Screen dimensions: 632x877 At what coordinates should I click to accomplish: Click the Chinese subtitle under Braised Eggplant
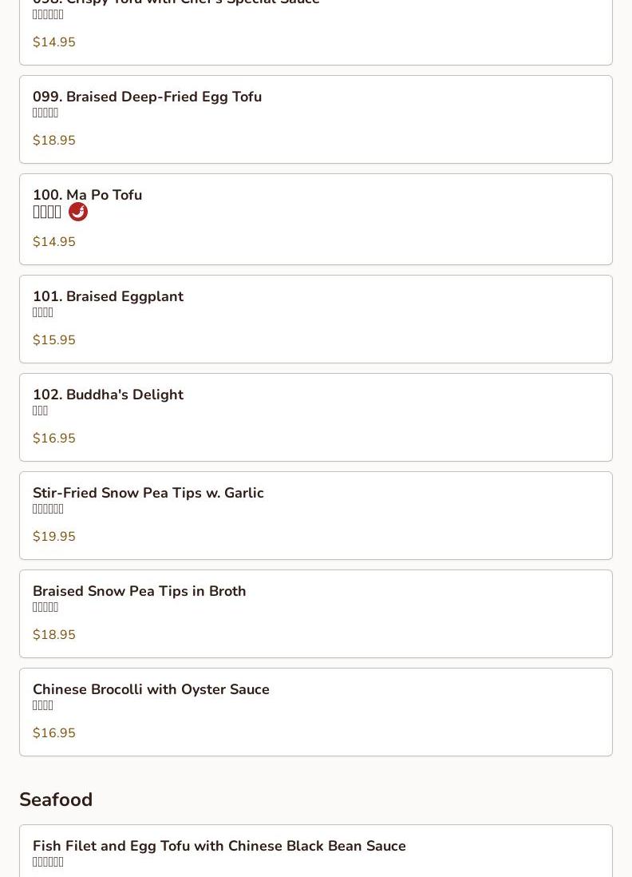pyautogui.click(x=43, y=312)
